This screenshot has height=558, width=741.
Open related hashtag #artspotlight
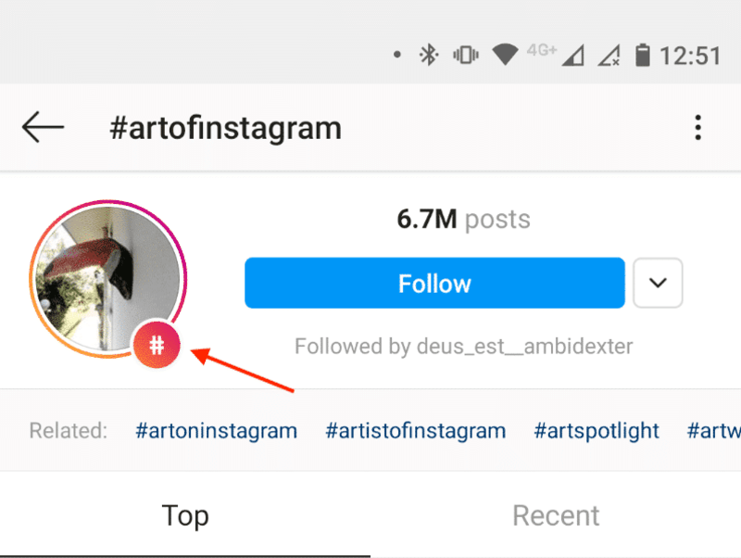point(597,431)
